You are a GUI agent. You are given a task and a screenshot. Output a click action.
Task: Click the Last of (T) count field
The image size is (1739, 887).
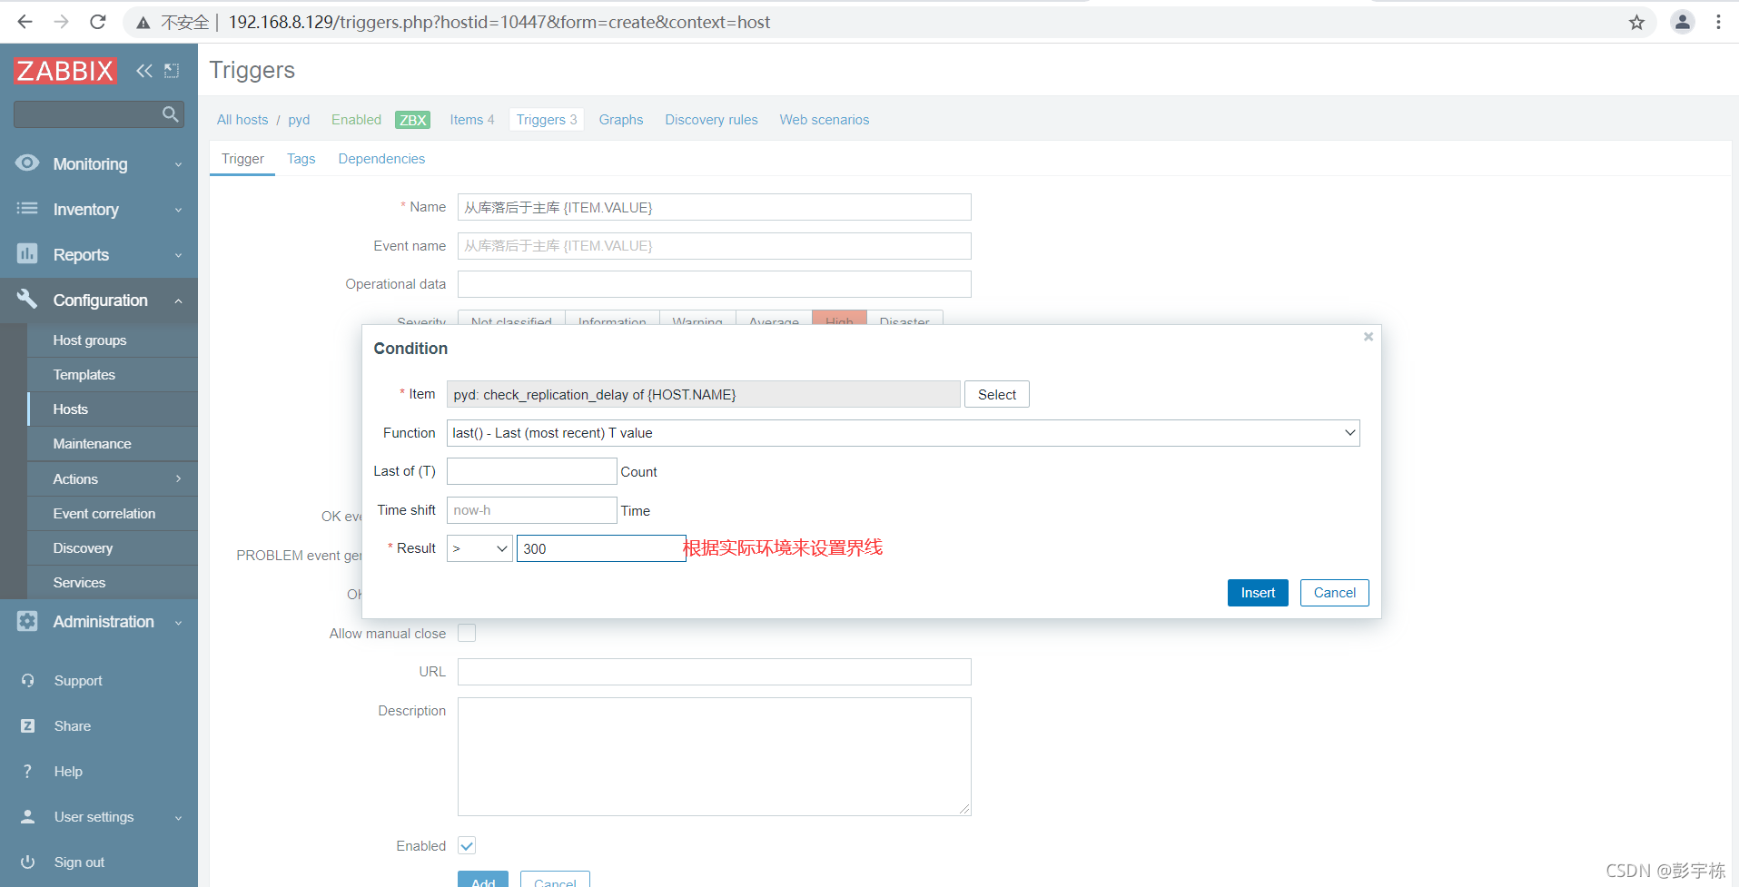[532, 471]
